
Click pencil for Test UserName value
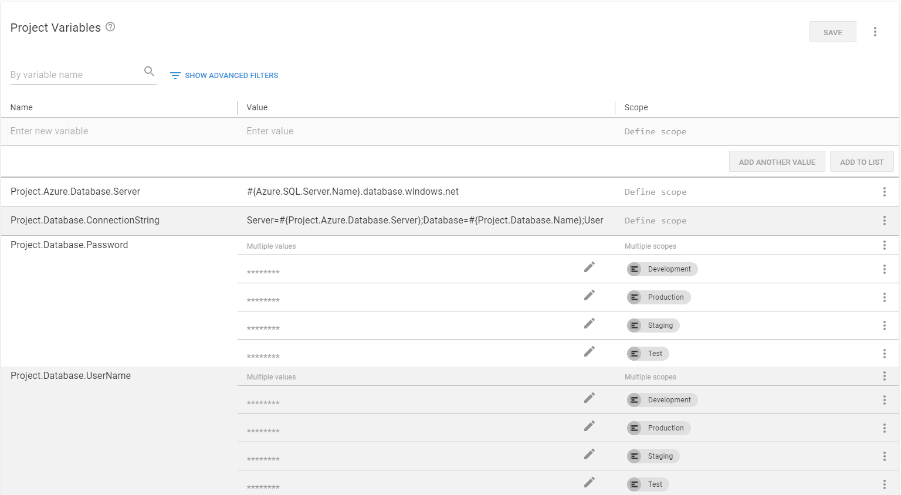(589, 483)
